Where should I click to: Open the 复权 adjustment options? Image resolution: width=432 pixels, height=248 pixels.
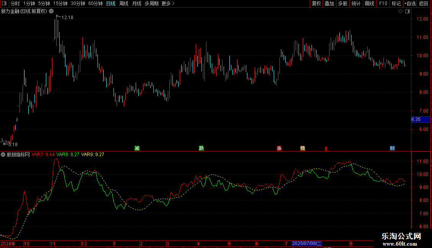(x=316, y=3)
